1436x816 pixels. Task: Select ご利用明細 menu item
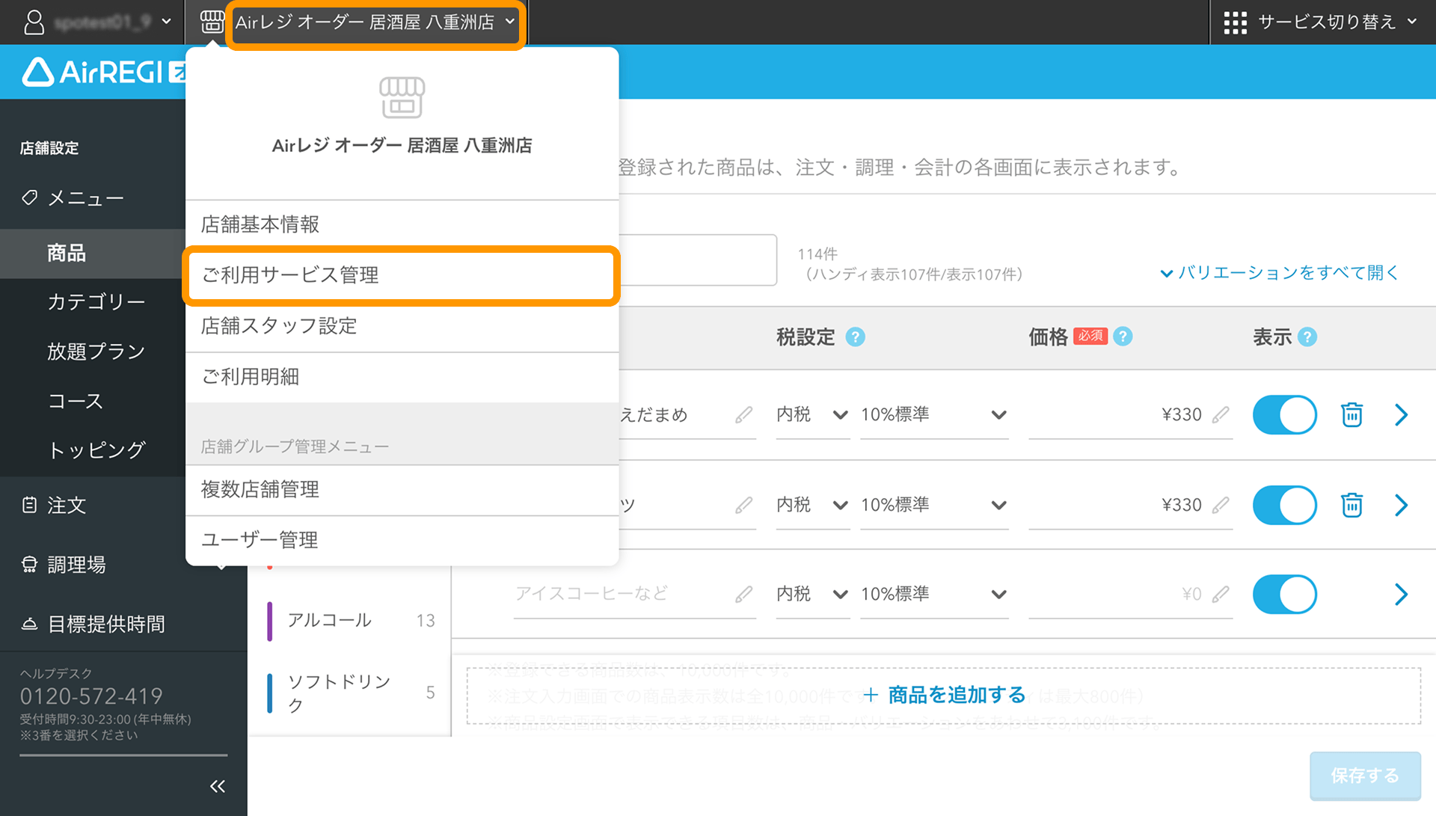tap(402, 377)
